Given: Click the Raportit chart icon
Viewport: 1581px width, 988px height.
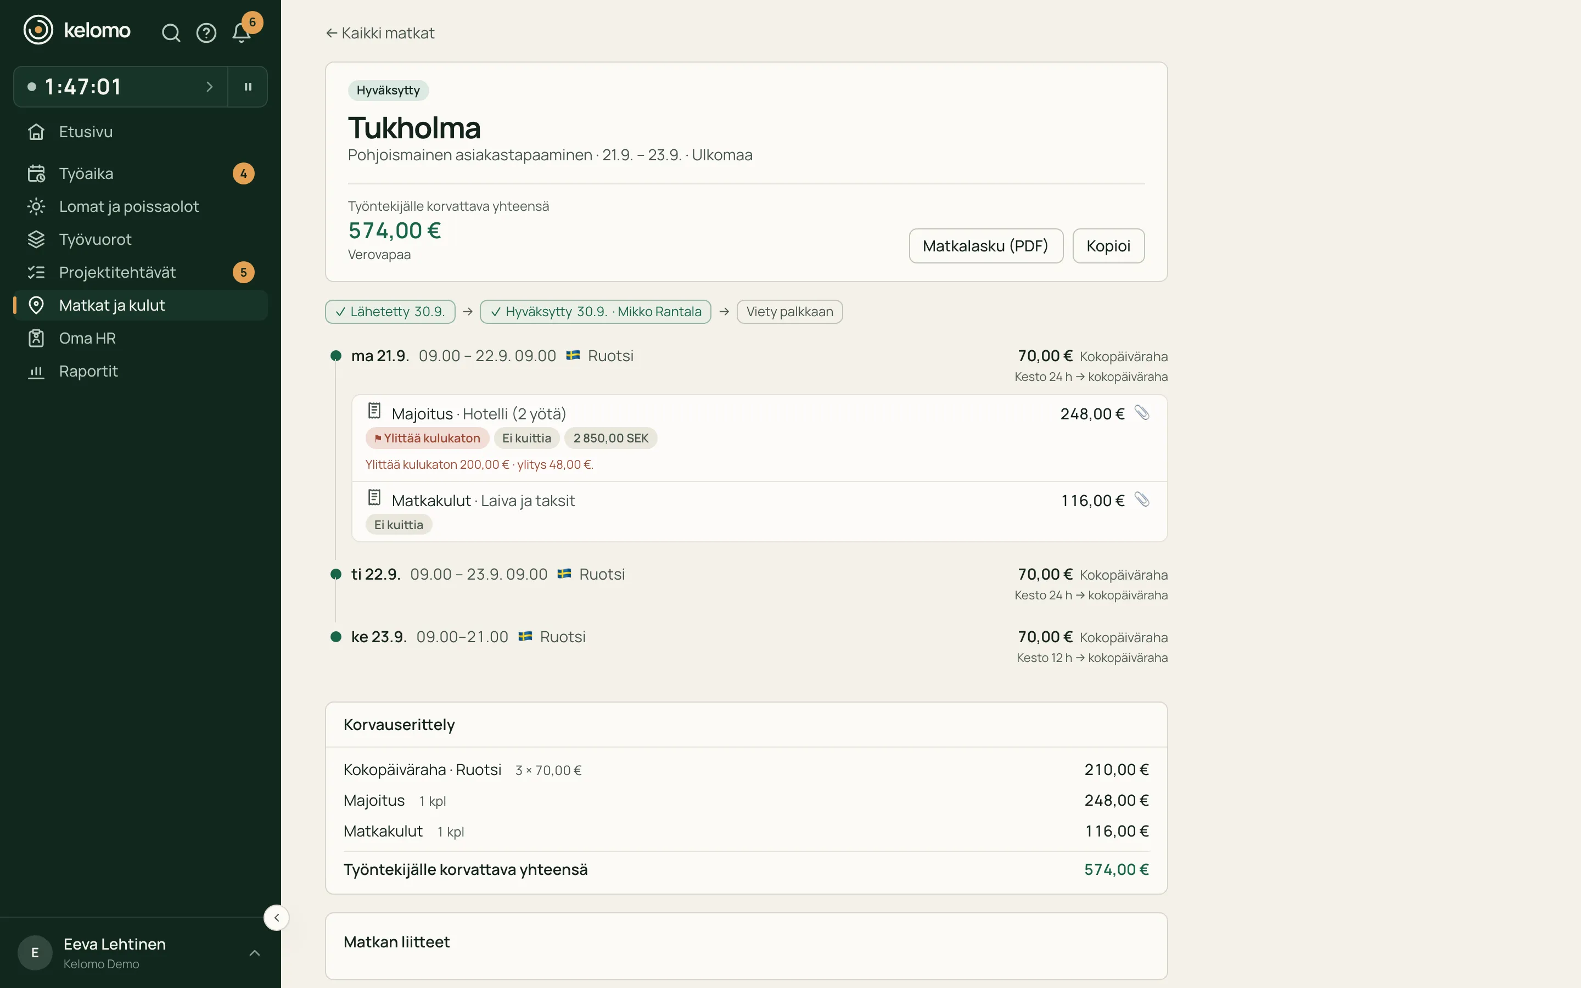Looking at the screenshot, I should (x=36, y=371).
